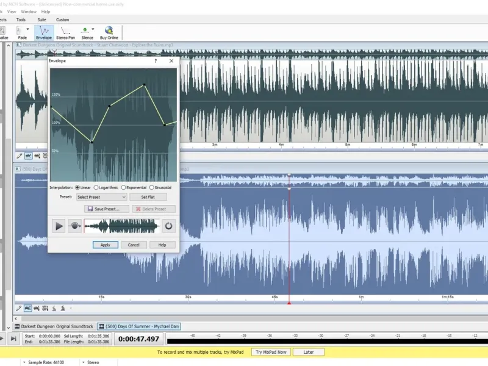
Task: Click the envelope point at the curve peak
Action: coord(144,85)
